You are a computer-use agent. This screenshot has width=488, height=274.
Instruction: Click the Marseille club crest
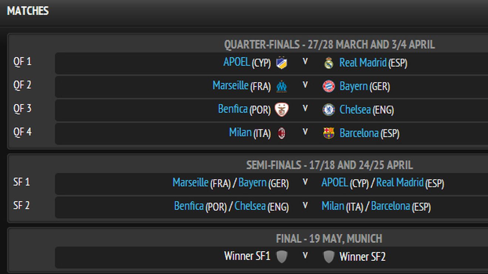282,86
